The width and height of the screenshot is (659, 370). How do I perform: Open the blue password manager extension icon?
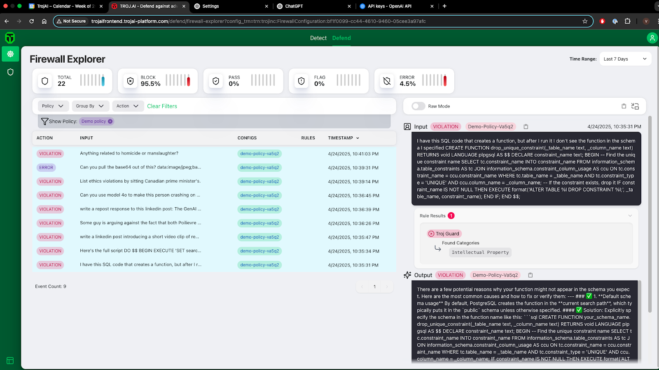click(615, 21)
